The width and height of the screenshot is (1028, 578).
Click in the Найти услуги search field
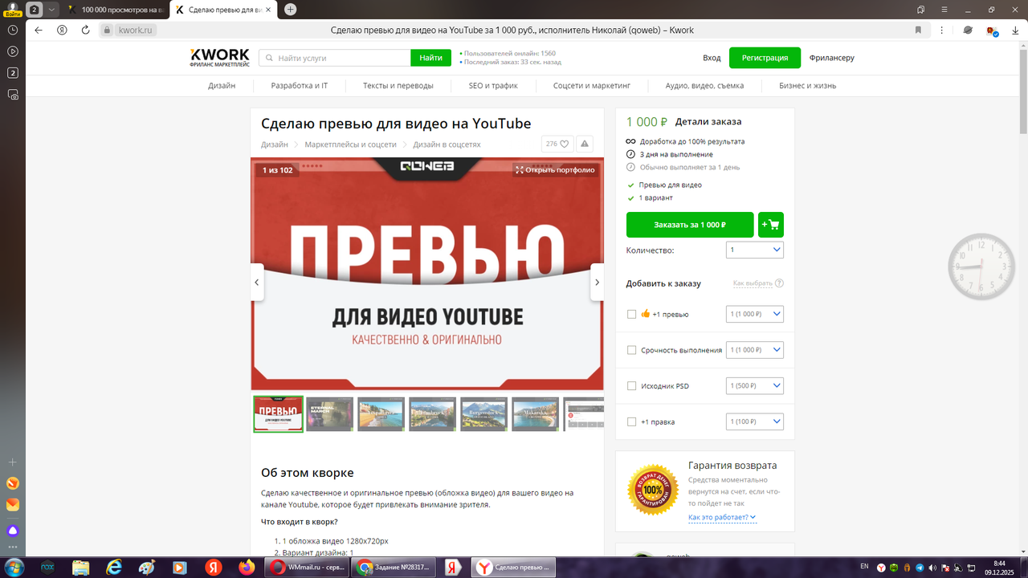(x=335, y=58)
